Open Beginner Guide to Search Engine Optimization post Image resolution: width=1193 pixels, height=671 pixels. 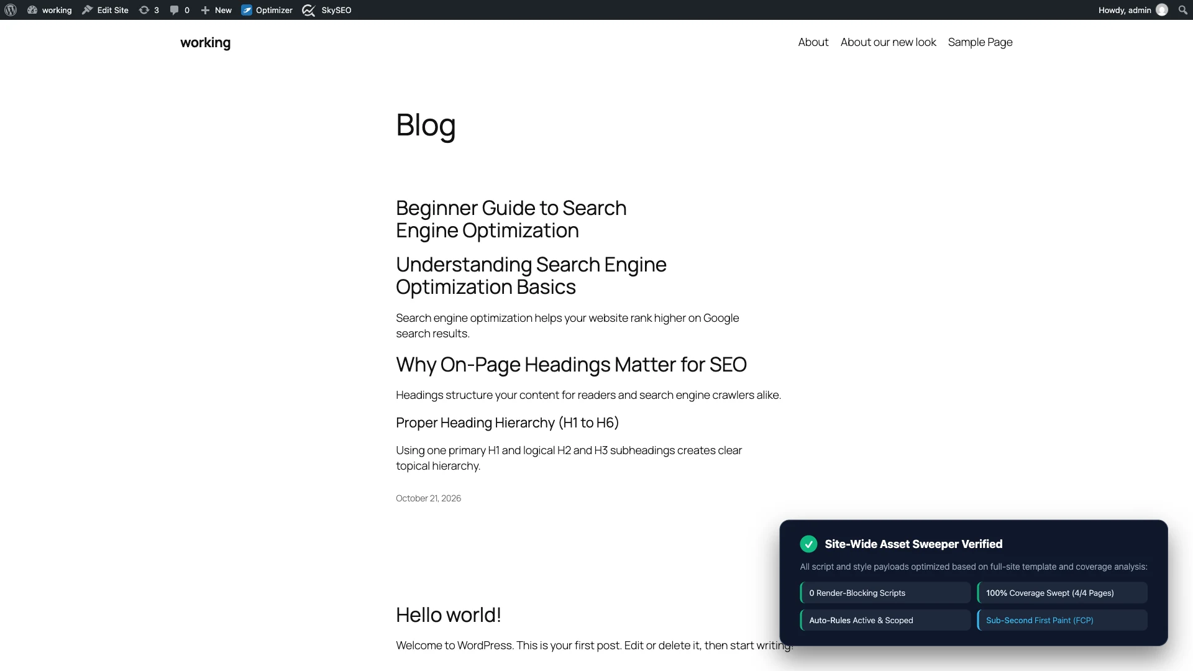point(511,219)
